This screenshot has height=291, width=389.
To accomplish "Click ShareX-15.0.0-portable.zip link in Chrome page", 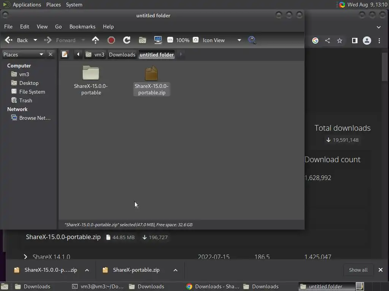I will point(63,237).
